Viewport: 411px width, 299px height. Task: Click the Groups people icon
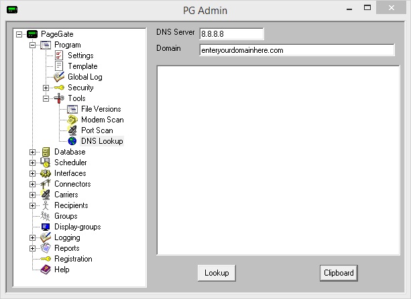pyautogui.click(x=46, y=216)
